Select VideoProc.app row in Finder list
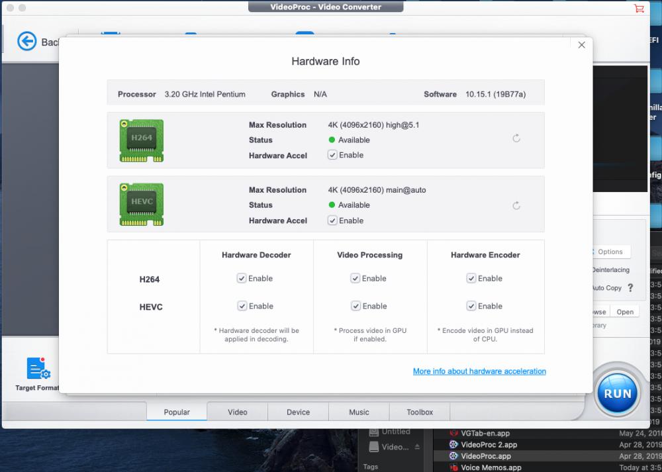Viewport: 662px width, 472px height. click(x=547, y=456)
